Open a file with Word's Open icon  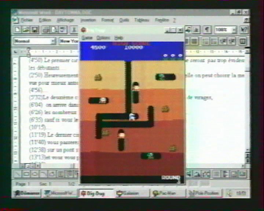26,30
